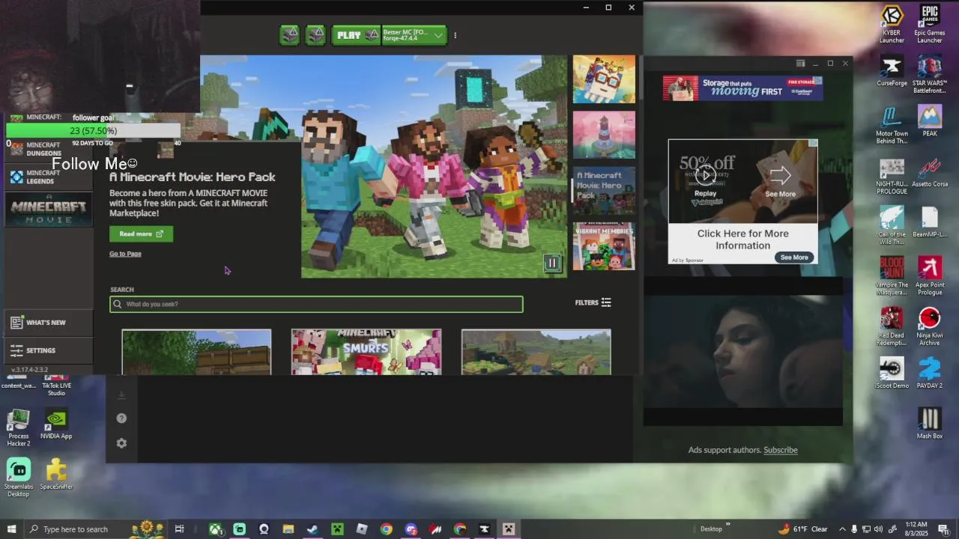This screenshot has height=539, width=959.
Task: Click the Subscribe link in ads panel
Action: tap(780, 450)
